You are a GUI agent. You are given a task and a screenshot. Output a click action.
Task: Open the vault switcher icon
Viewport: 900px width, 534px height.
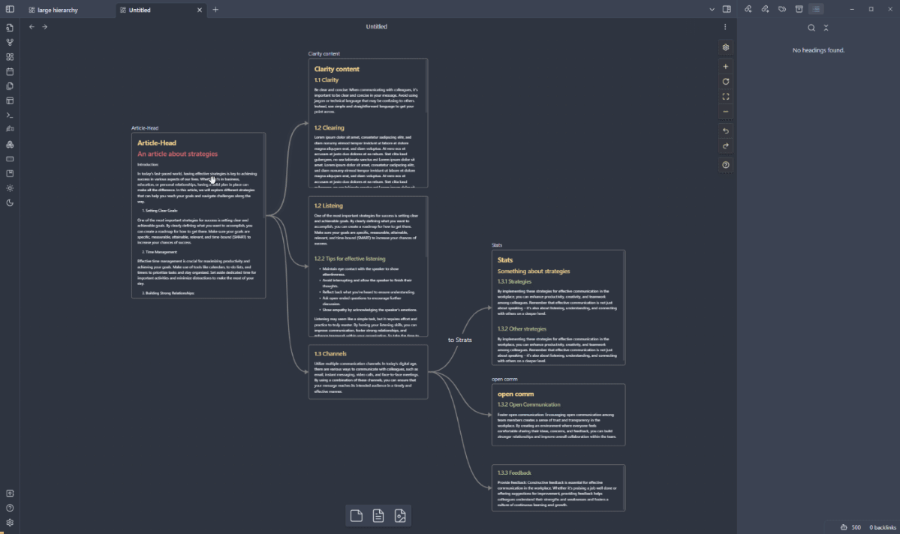10,493
